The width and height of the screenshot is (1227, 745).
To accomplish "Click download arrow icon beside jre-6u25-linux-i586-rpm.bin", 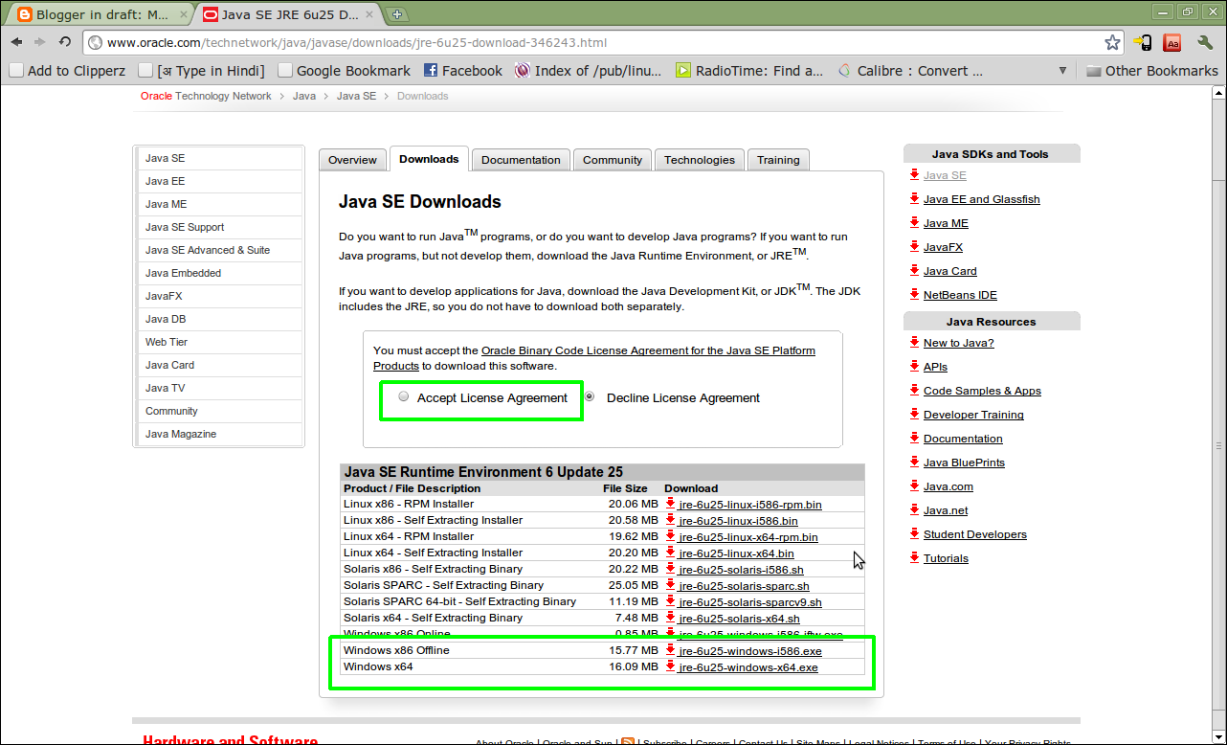I will click(x=671, y=504).
